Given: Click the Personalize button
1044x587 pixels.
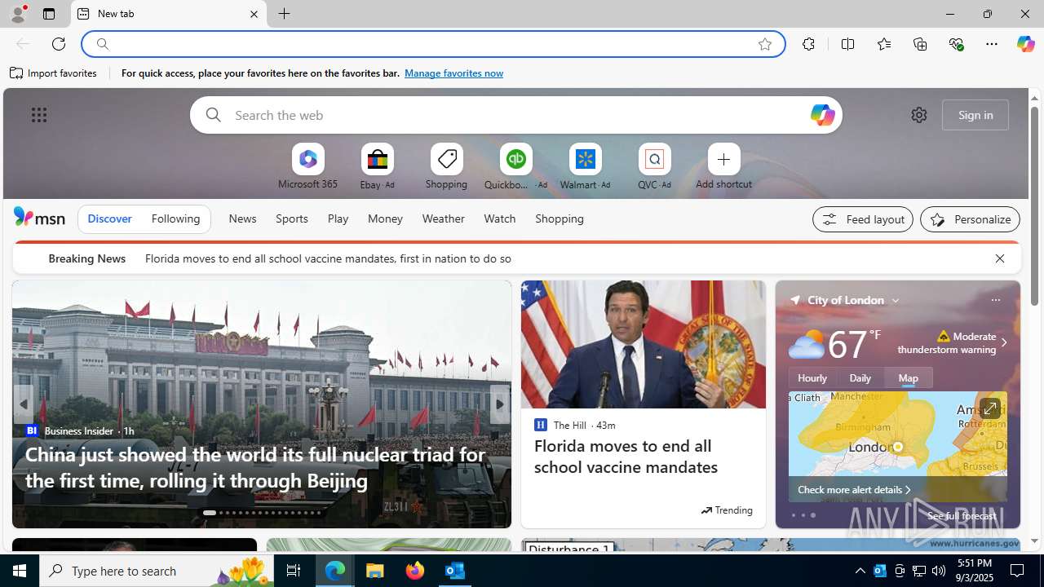Looking at the screenshot, I should 970,219.
